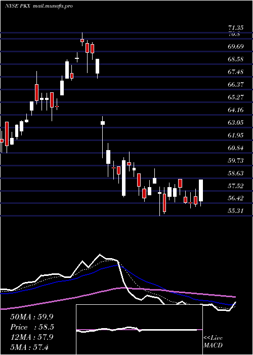Image resolution: width=253 pixels, height=355 pixels.
Task: Select the 67.48 price level label
Action: tap(236, 72)
